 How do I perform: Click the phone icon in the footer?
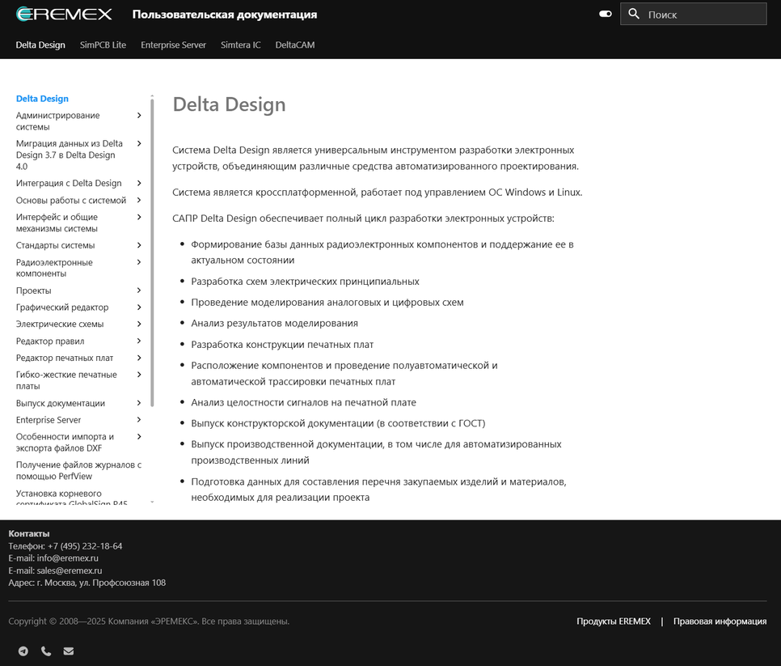[46, 651]
